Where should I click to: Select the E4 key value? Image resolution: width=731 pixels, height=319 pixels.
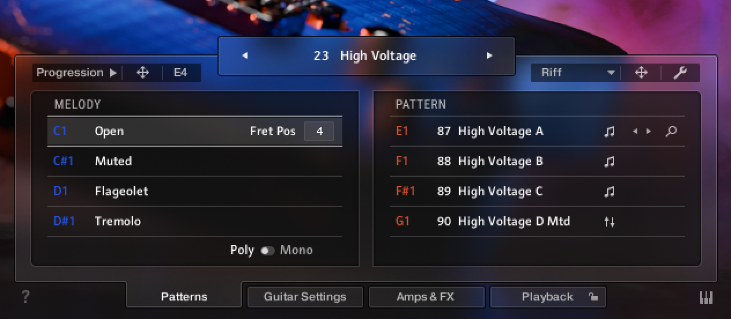pos(180,73)
